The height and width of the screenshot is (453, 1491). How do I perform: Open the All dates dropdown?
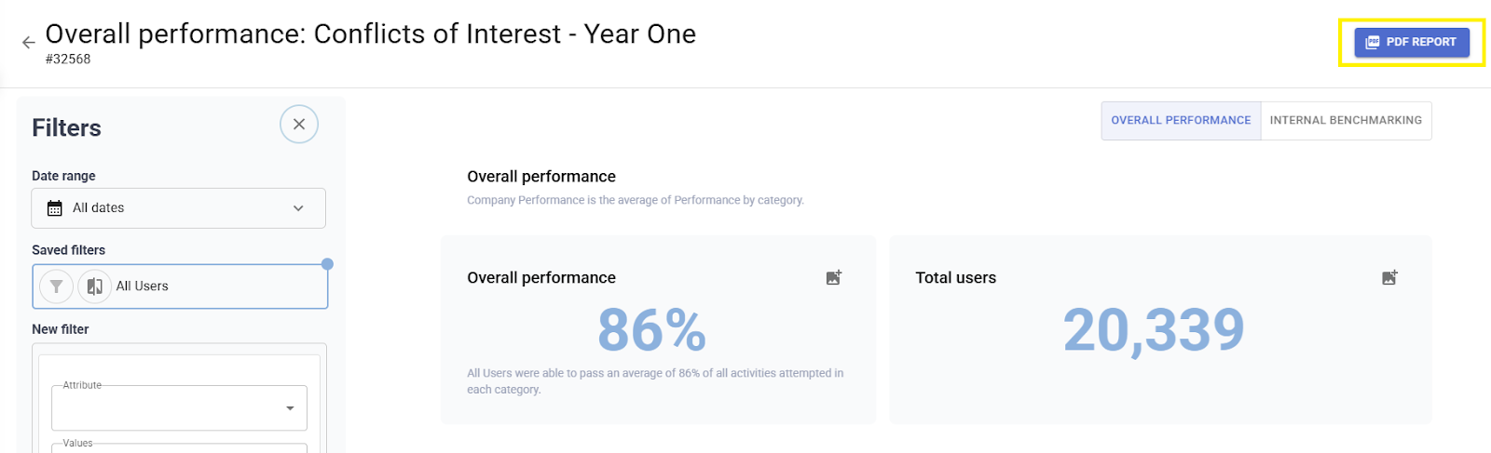tap(178, 208)
